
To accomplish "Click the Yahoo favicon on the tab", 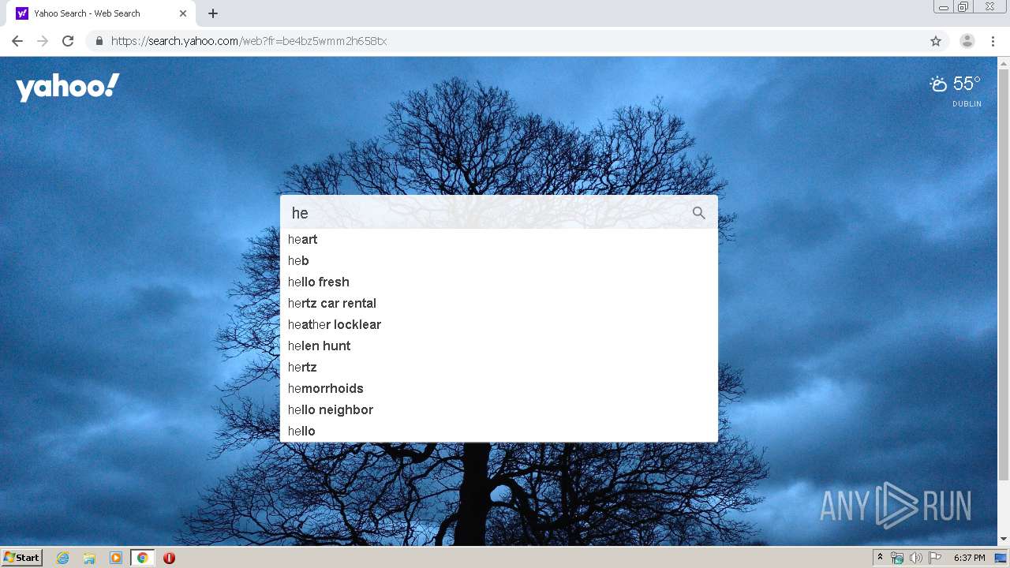I will coord(22,13).
